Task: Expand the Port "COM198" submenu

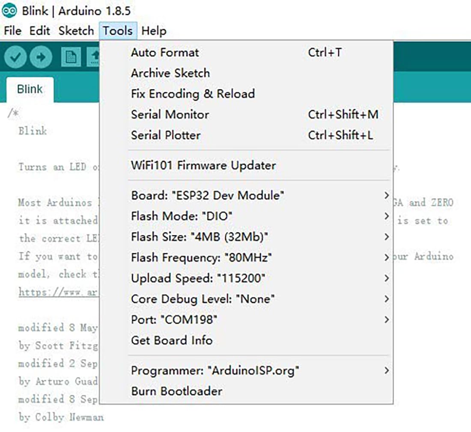Action: point(174,320)
